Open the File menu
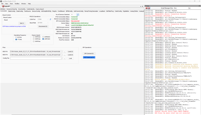Viewport: 201px width, 115px height. (2, 4)
